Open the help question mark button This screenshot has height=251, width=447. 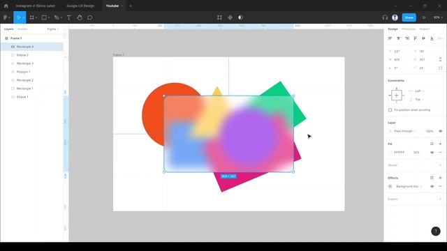pos(436,231)
